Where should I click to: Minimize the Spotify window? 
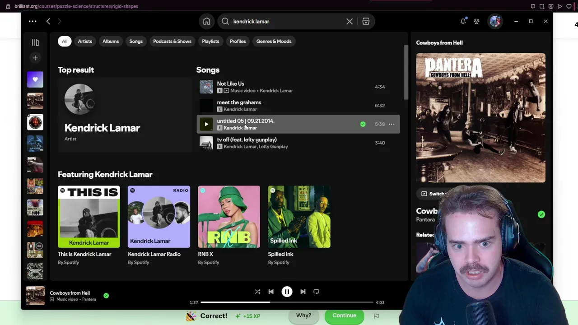(x=516, y=21)
